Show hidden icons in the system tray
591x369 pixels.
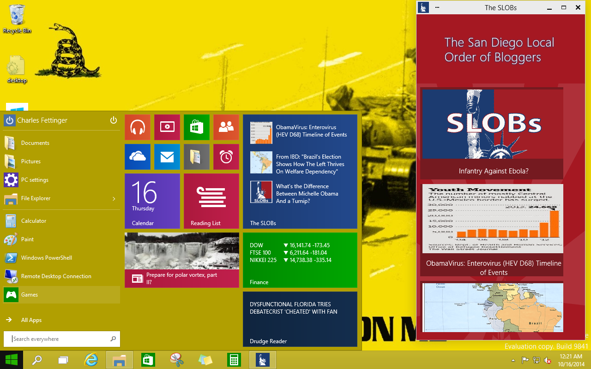[513, 360]
